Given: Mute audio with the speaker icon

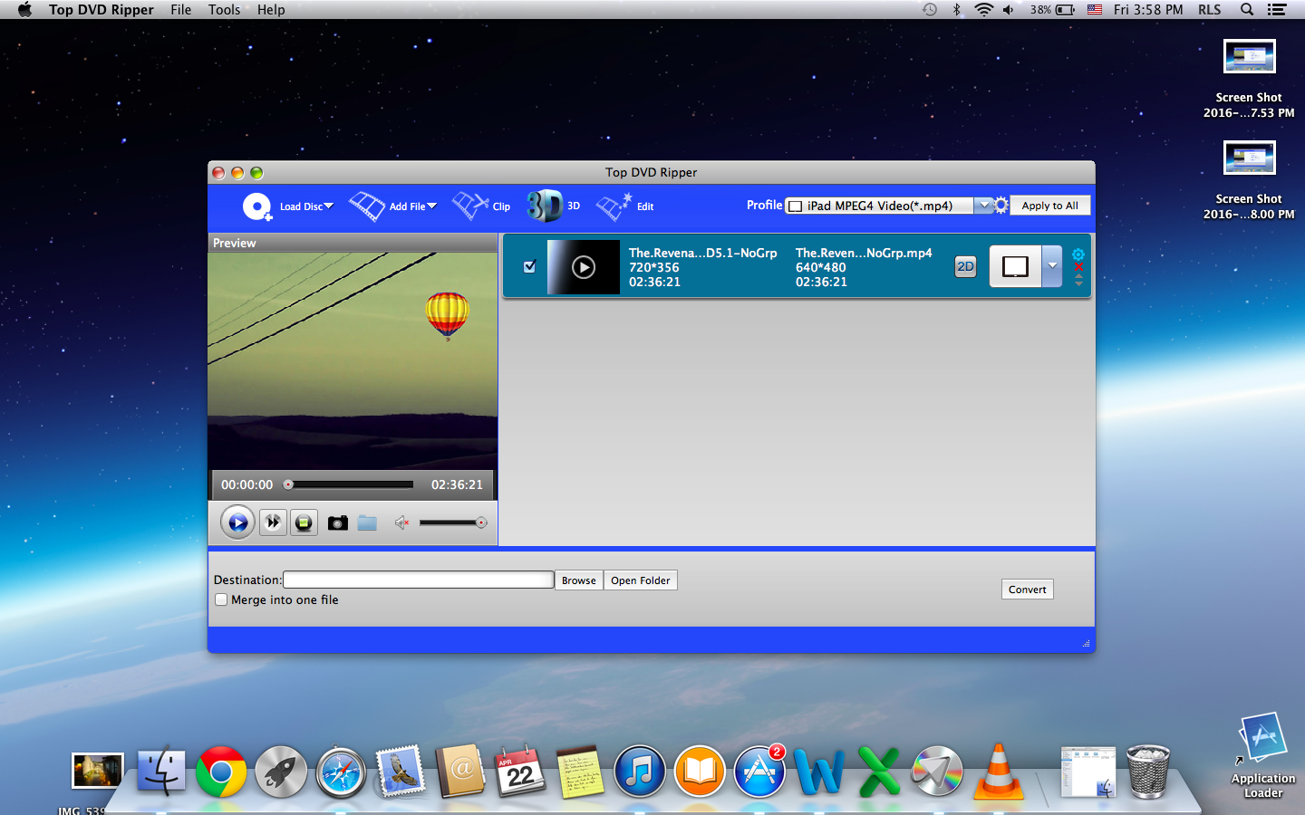Looking at the screenshot, I should tap(401, 523).
